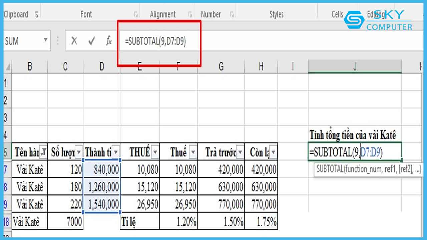The width and height of the screenshot is (427, 240).
Task: Click the 1.50% cell
Action: click(x=221, y=221)
